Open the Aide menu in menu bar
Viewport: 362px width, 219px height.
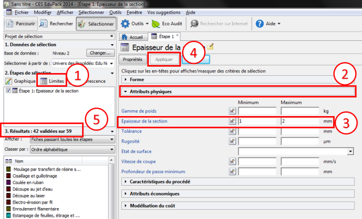pyautogui.click(x=190, y=13)
